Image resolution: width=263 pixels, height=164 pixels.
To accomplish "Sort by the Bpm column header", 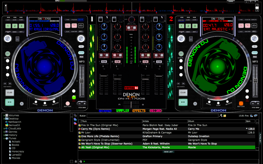I will pos(250,121).
